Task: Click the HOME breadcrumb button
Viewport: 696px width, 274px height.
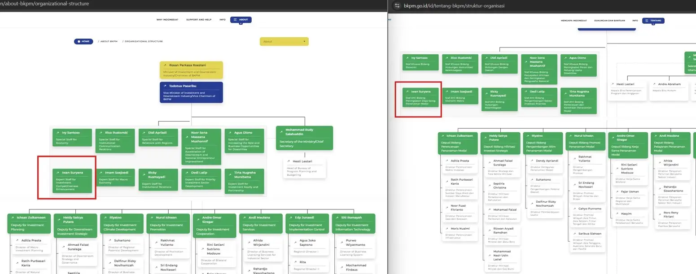Action: pos(83,41)
